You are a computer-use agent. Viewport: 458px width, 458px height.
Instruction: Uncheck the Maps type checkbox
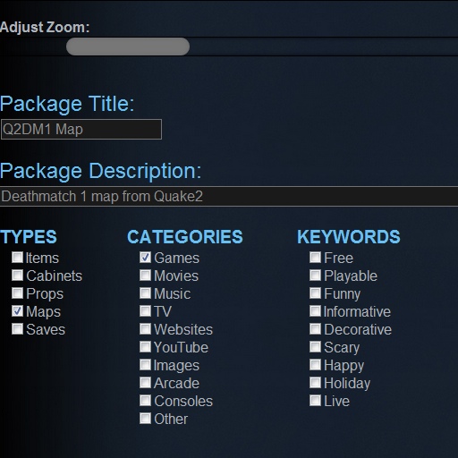coord(17,311)
